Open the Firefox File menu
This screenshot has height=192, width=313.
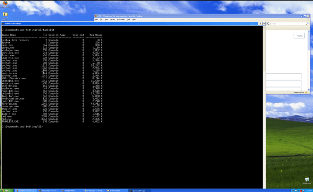[x=96, y=20]
